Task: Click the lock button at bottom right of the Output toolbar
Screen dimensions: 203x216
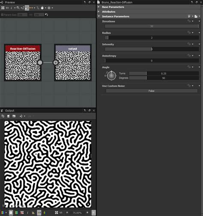Action: [93, 213]
